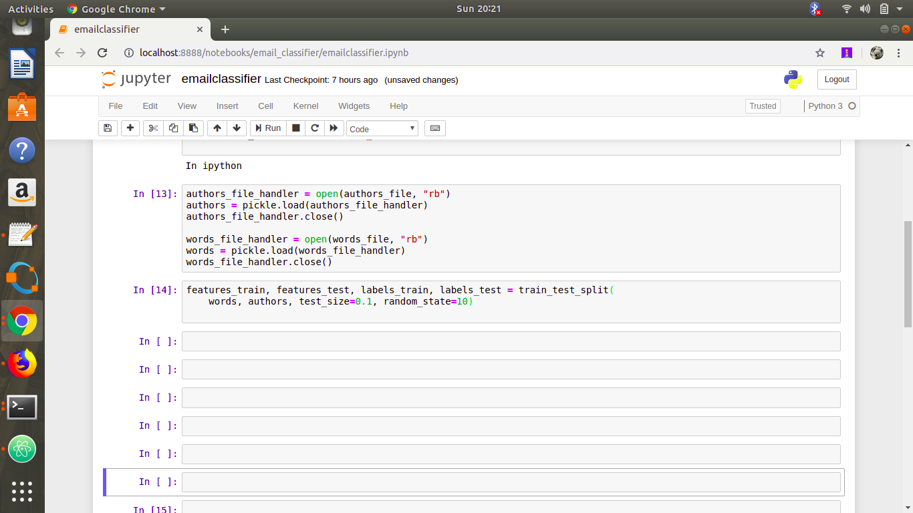The width and height of the screenshot is (913, 513).
Task: Restart the kernel using circular arrow icon
Action: coord(315,128)
